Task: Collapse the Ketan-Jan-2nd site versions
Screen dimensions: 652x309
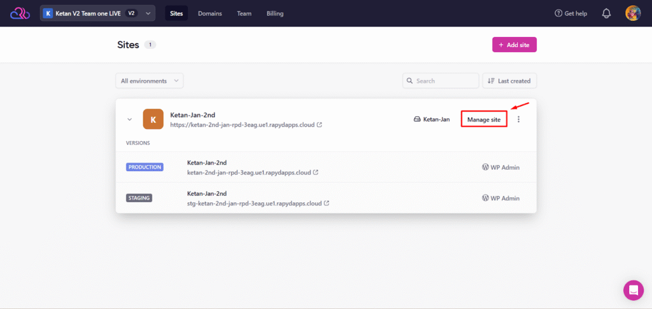Action: pyautogui.click(x=129, y=120)
